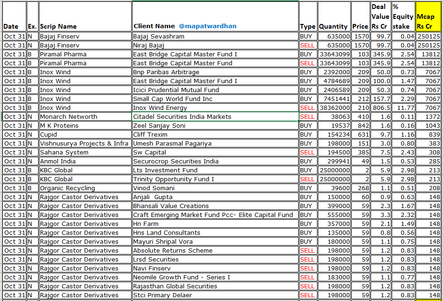Select Trinity Opportunity Fund I cell

tap(215, 179)
